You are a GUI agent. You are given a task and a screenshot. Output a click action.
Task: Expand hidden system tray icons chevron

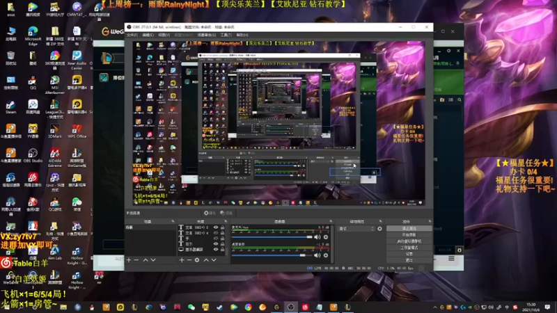pos(434,307)
